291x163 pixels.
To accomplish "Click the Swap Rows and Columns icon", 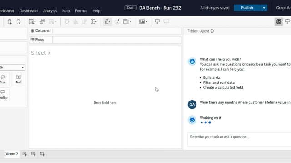I will click(67, 22).
